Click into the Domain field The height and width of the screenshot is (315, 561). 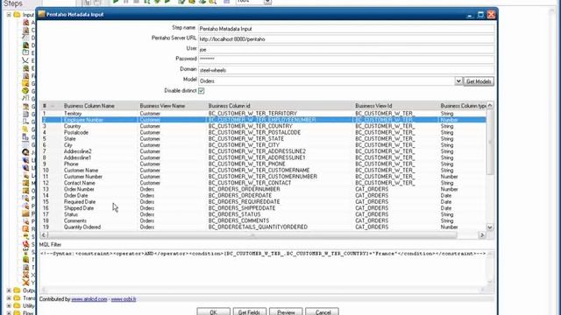[346, 70]
